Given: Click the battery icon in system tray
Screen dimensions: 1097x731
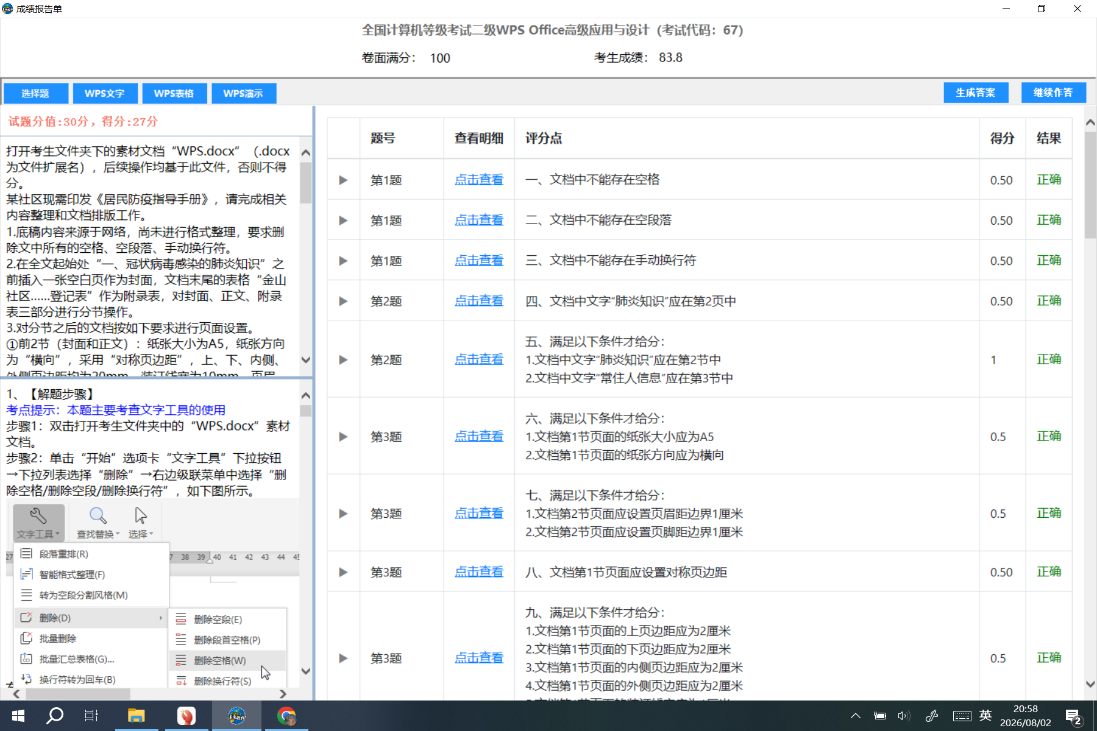Looking at the screenshot, I should point(879,716).
